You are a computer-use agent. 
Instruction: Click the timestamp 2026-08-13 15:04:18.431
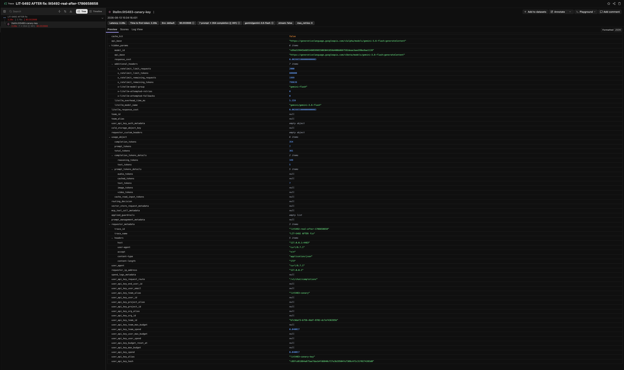(122, 18)
